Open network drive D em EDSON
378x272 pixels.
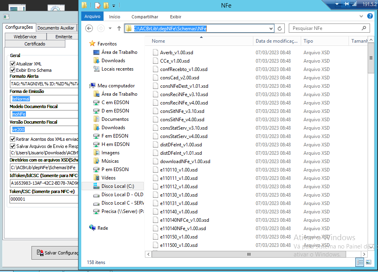pyautogui.click(x=111, y=111)
